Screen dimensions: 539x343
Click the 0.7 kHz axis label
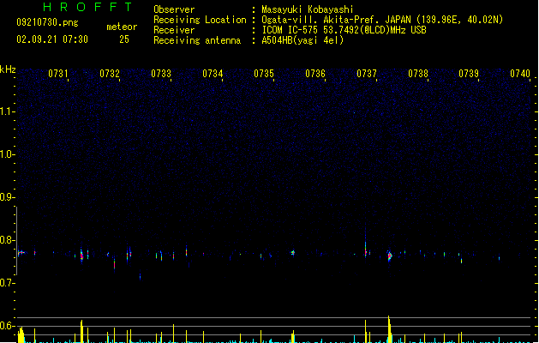coord(7,283)
